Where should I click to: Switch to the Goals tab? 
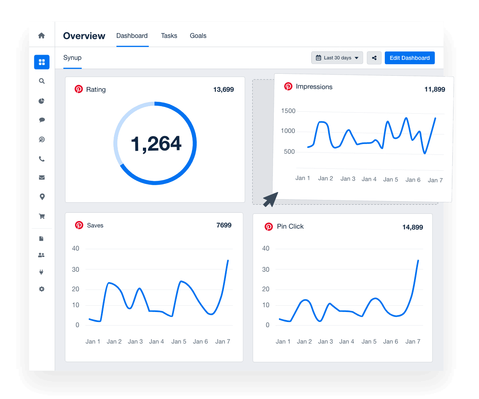198,36
